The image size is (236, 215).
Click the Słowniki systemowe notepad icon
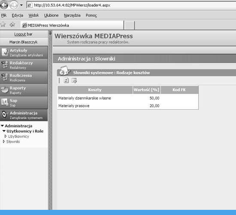[x=64, y=71]
